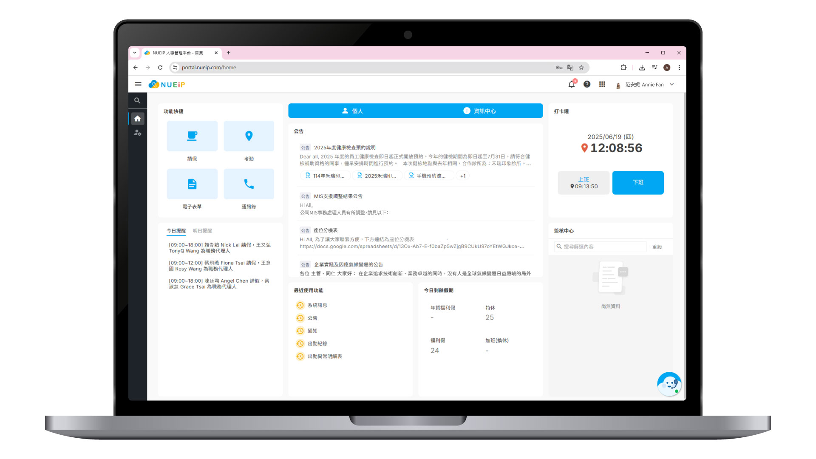Click the 簽核中心 search input field
The height and width of the screenshot is (459, 816).
(600, 246)
